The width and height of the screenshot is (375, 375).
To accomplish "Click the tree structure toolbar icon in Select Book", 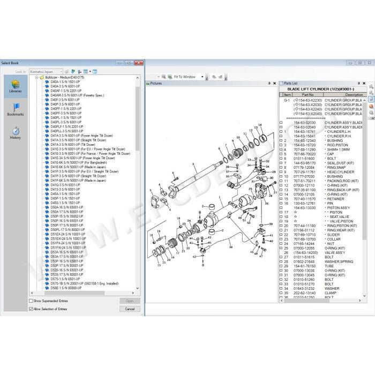I will (x=79, y=71).
